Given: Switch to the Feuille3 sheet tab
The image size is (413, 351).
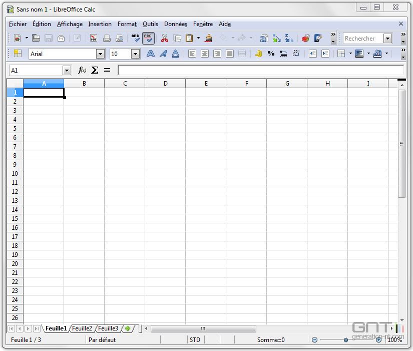Looking at the screenshot, I should point(108,328).
